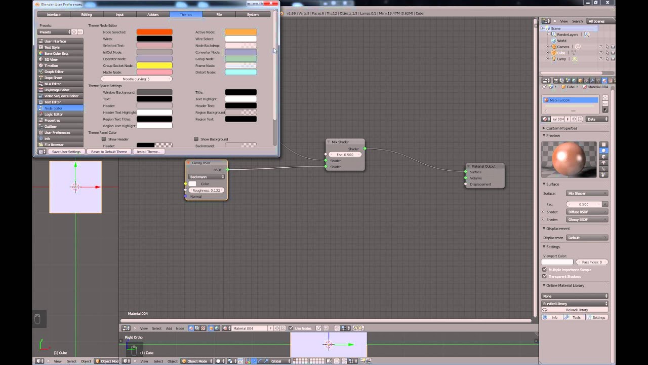Change Node Selected orange color swatch
Viewport: 648px width, 365px height.
154,32
